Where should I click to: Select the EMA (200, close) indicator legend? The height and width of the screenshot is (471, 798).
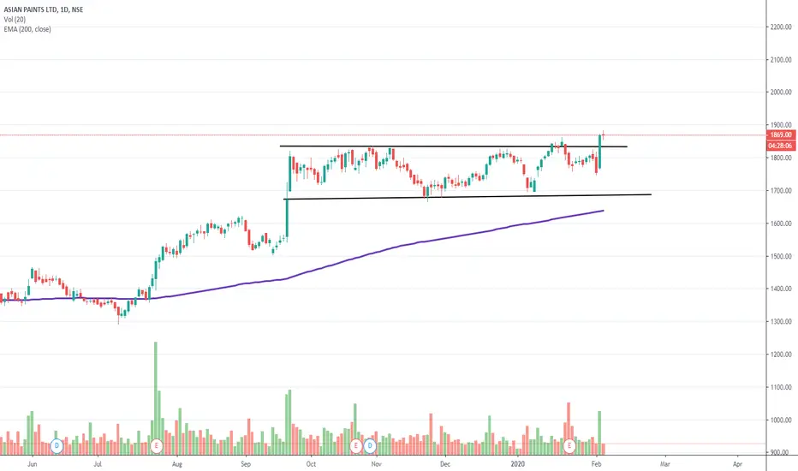27,29
